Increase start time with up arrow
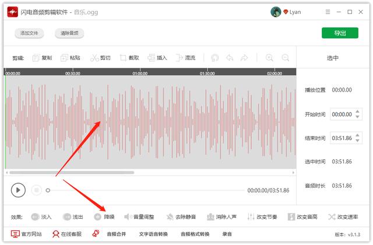Image resolution: width=373 pixels, height=245 pixels. 357,111
